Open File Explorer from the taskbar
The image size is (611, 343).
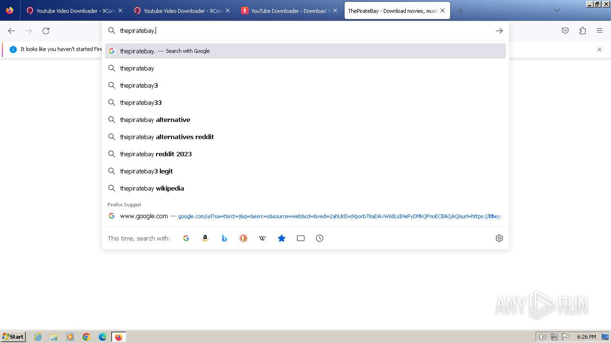54,337
